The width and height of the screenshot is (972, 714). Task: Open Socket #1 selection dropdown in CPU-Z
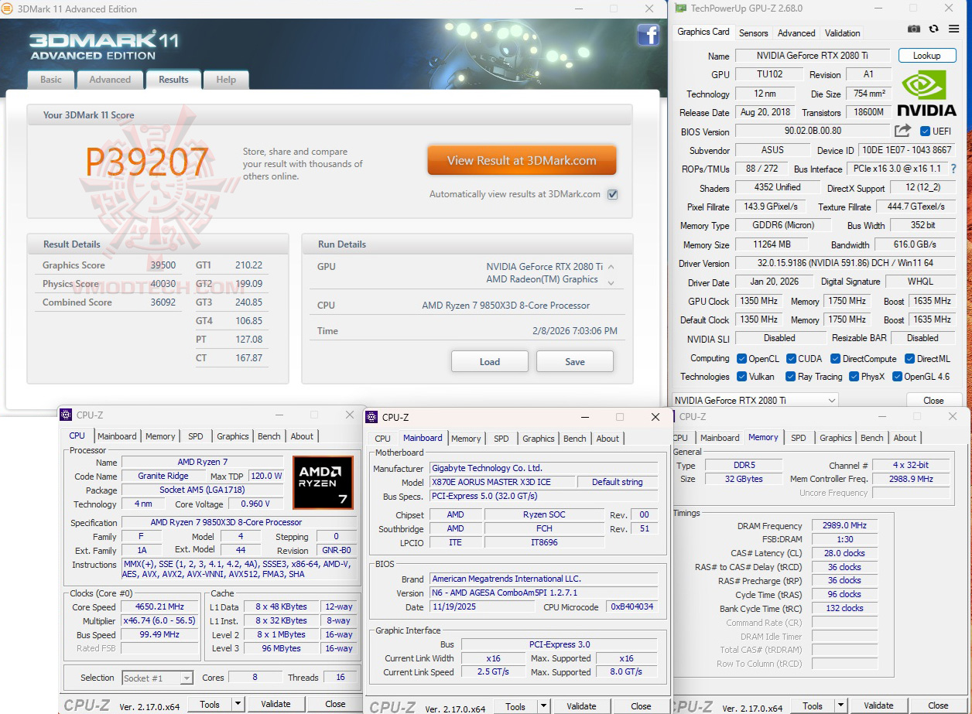[x=158, y=678]
